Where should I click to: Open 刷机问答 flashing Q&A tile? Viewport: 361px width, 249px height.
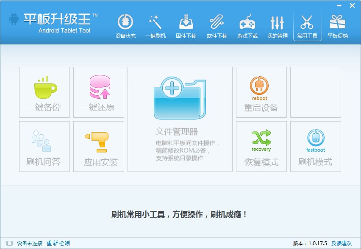[x=44, y=147]
